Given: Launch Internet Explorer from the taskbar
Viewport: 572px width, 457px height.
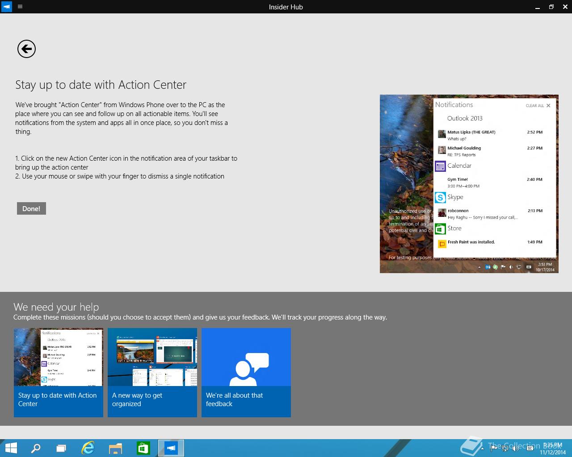Looking at the screenshot, I should pos(88,448).
